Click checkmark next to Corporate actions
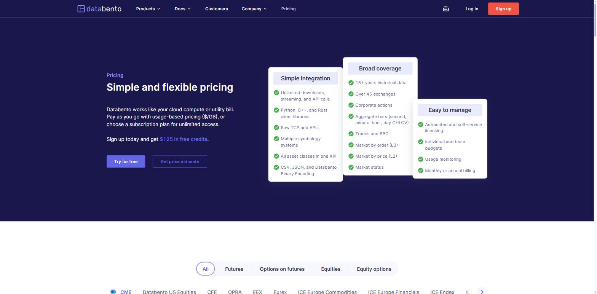This screenshot has width=597, height=294. (351, 105)
